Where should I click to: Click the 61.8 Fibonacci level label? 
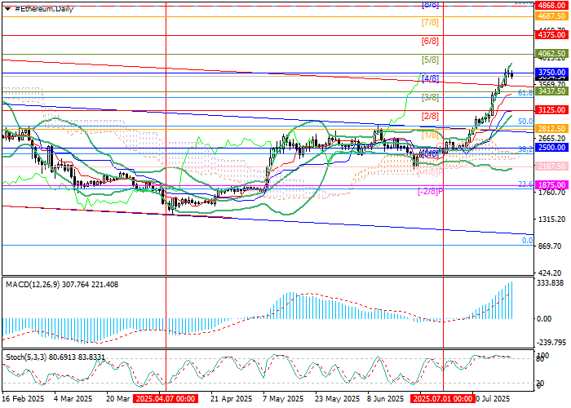coord(525,94)
